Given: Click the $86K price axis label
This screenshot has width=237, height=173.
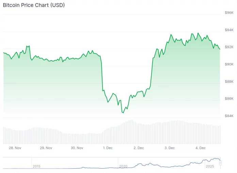Looking at the screenshot, I should [x=229, y=99].
